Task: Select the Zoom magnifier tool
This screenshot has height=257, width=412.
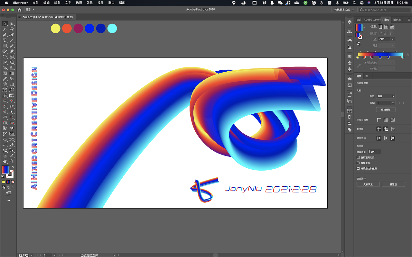Action: click(12, 161)
